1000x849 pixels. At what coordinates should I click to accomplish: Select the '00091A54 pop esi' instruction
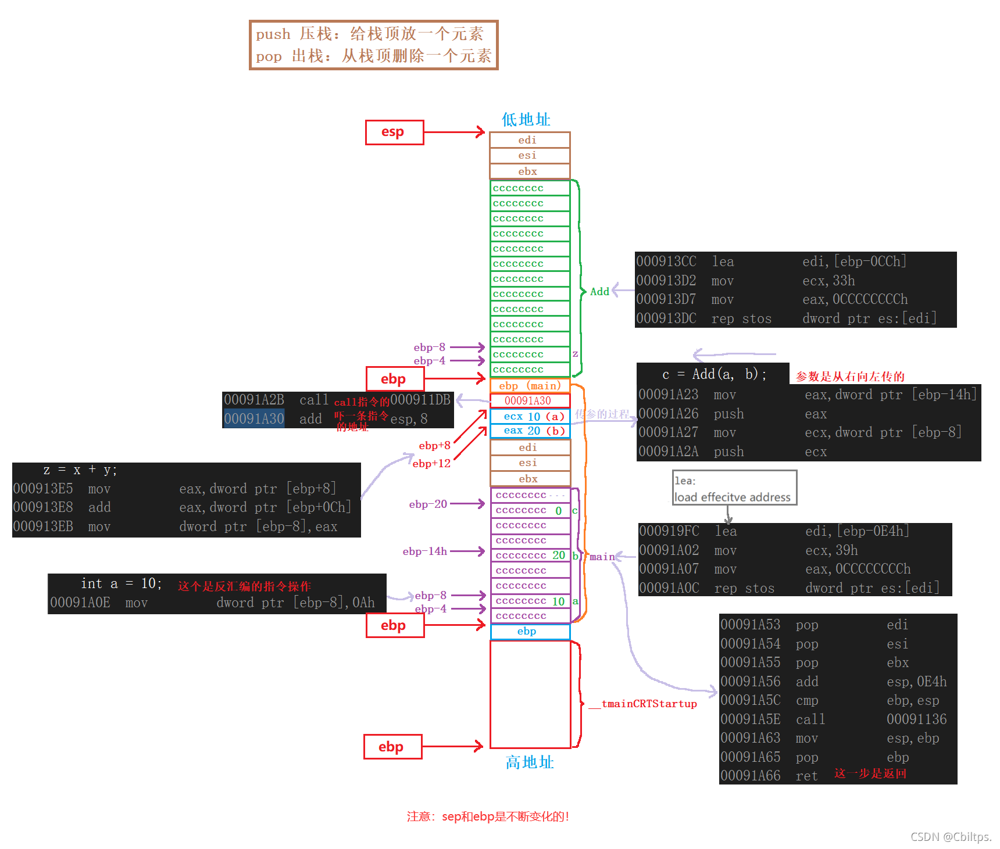coord(815,644)
